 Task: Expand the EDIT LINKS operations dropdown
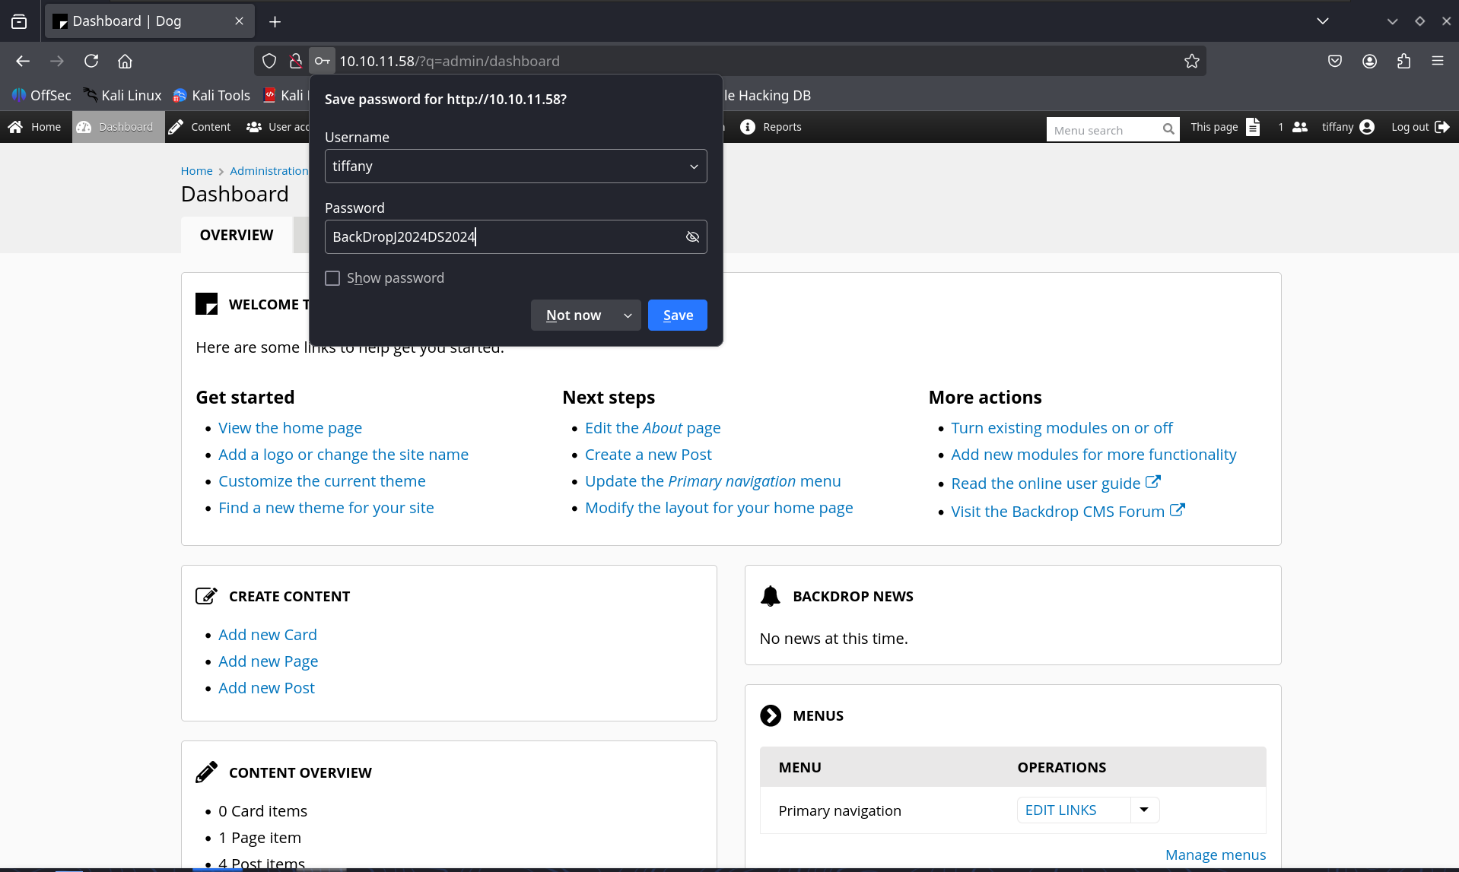1144,810
